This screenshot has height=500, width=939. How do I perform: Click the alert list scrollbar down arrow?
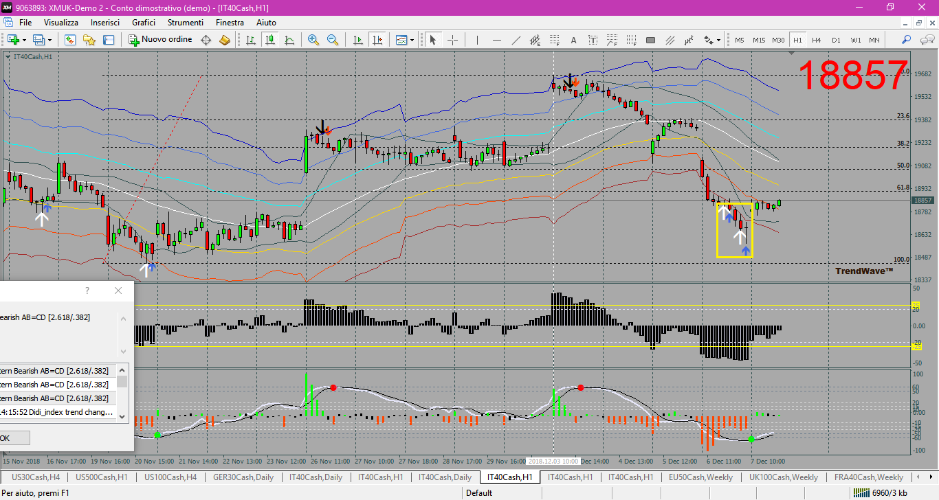(122, 416)
